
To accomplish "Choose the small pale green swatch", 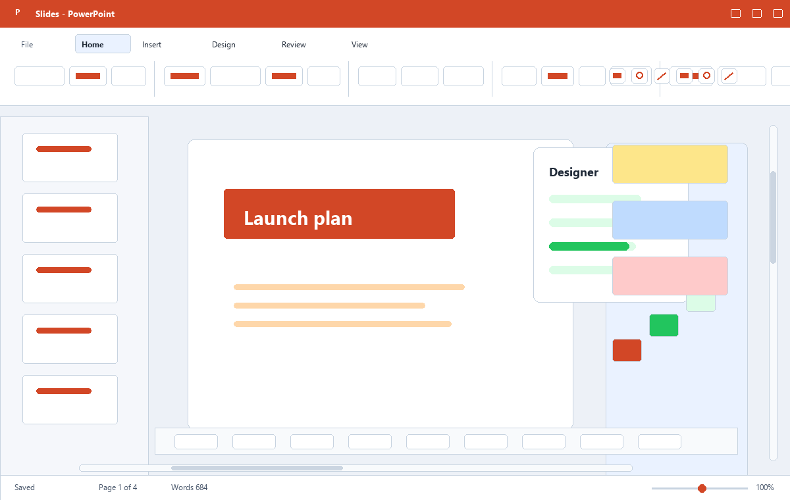I will click(701, 303).
